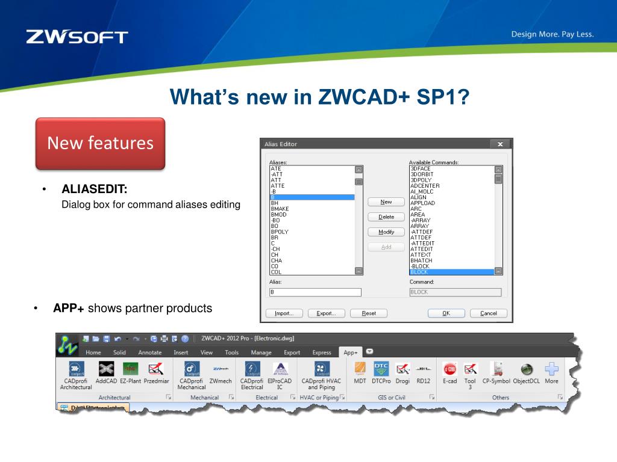This screenshot has height=462, width=617.
Task: Click the Cancel button in Alias Editor
Action: (x=488, y=313)
